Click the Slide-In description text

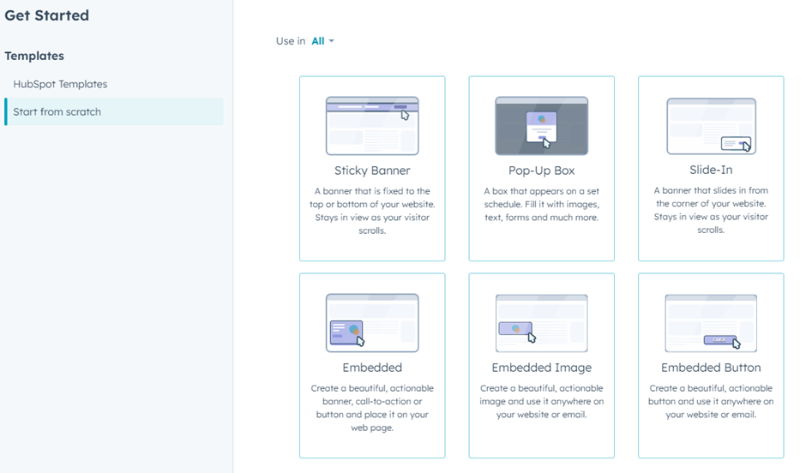711,210
